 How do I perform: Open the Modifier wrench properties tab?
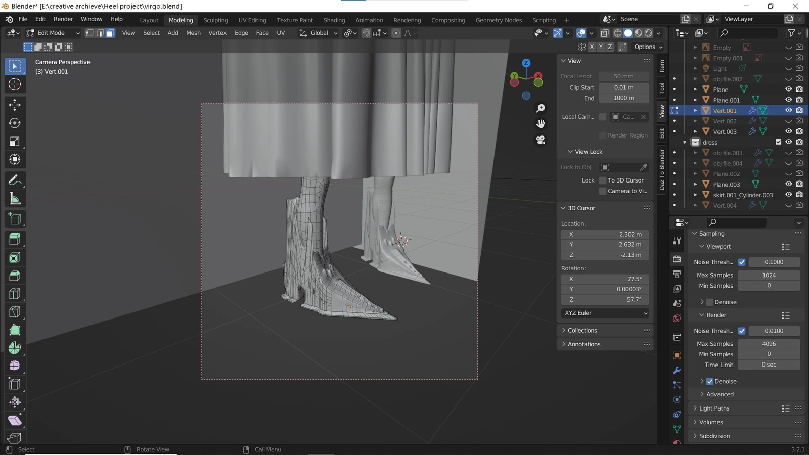[677, 371]
